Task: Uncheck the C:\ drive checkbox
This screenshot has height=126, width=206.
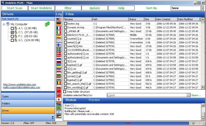Action: pyautogui.click(x=12, y=32)
